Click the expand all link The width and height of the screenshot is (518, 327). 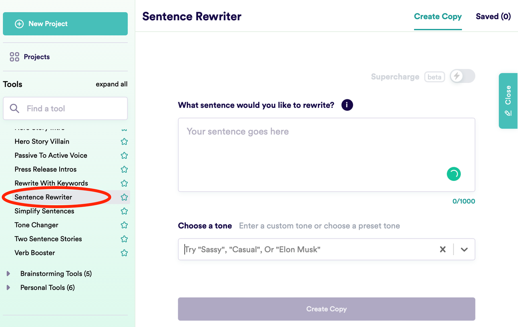(112, 84)
